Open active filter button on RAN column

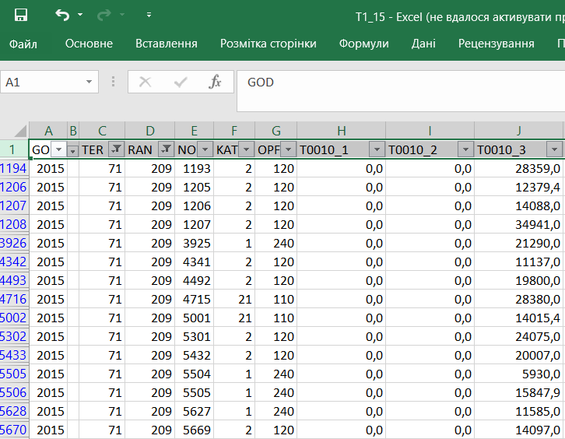click(x=166, y=149)
